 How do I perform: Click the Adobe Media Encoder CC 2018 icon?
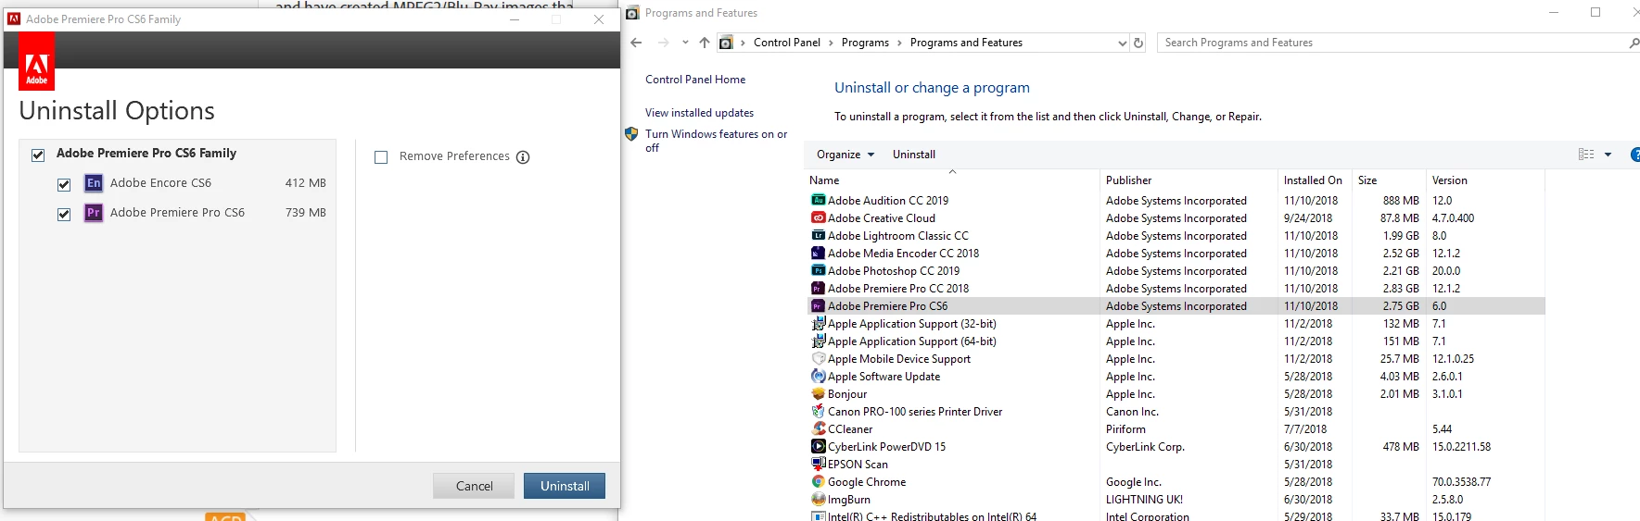click(x=818, y=253)
